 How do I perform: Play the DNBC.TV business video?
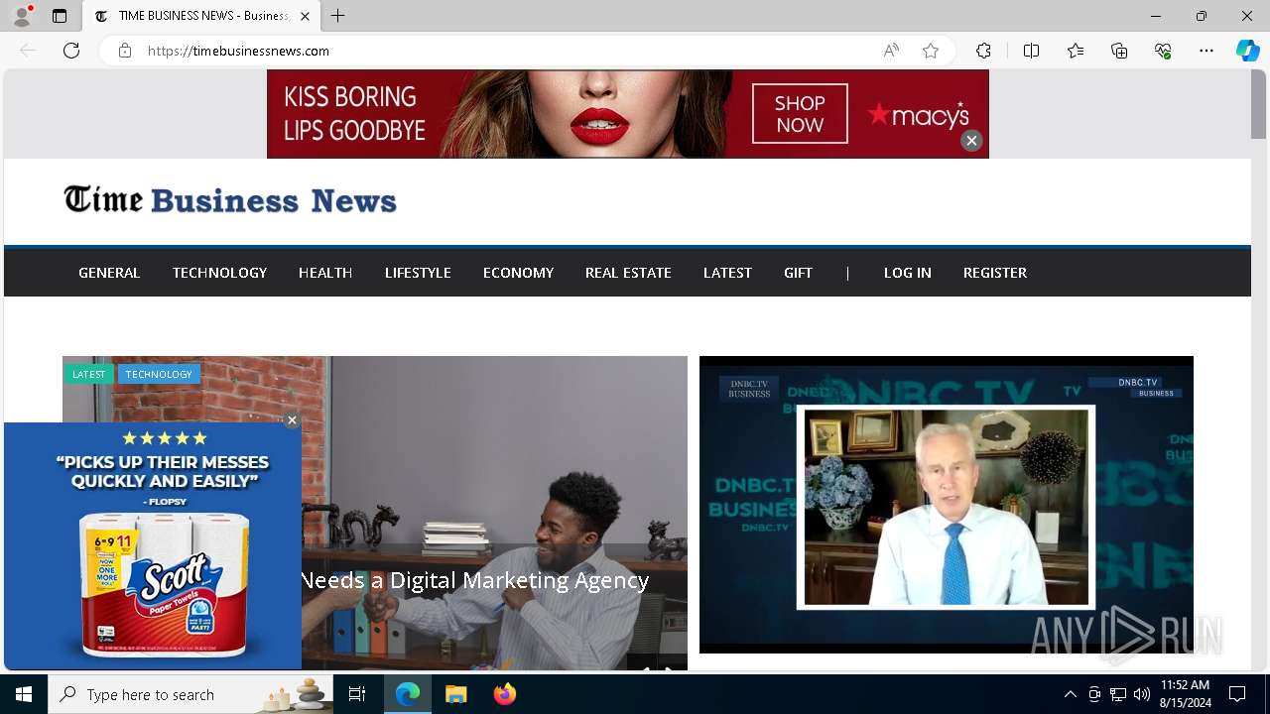click(x=947, y=505)
